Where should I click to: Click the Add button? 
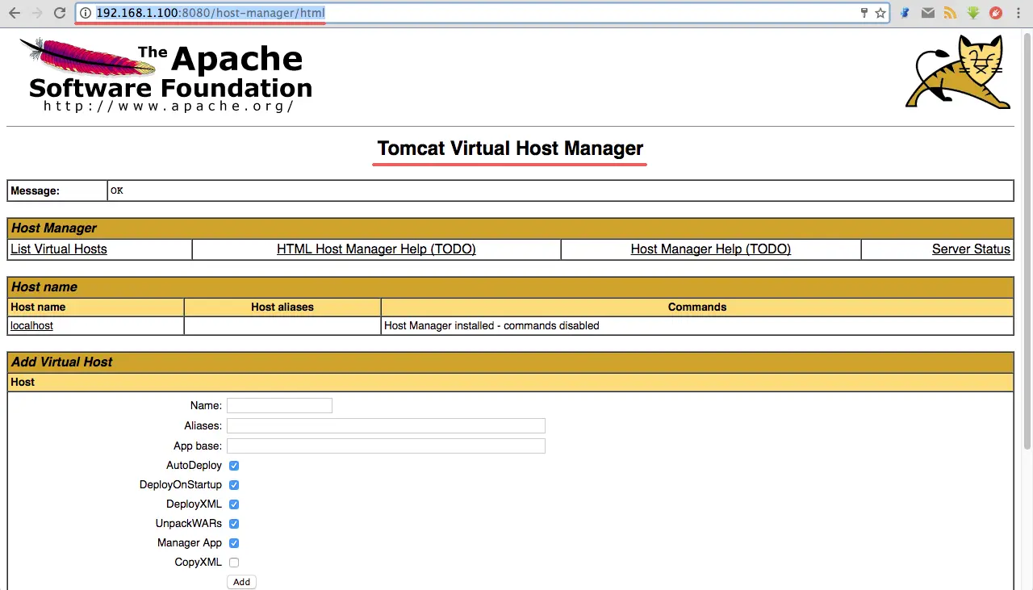[241, 582]
